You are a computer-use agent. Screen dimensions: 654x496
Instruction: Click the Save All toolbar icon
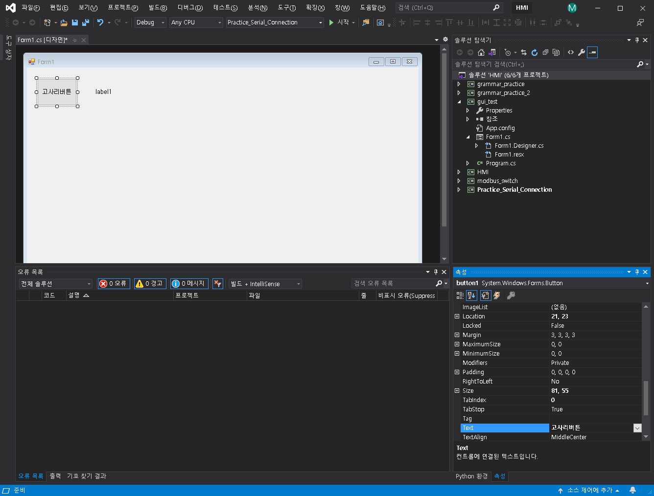click(x=86, y=23)
